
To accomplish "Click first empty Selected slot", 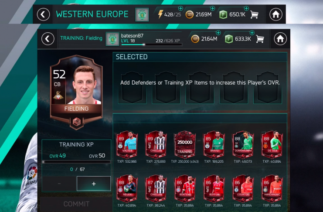I will coord(132,87).
